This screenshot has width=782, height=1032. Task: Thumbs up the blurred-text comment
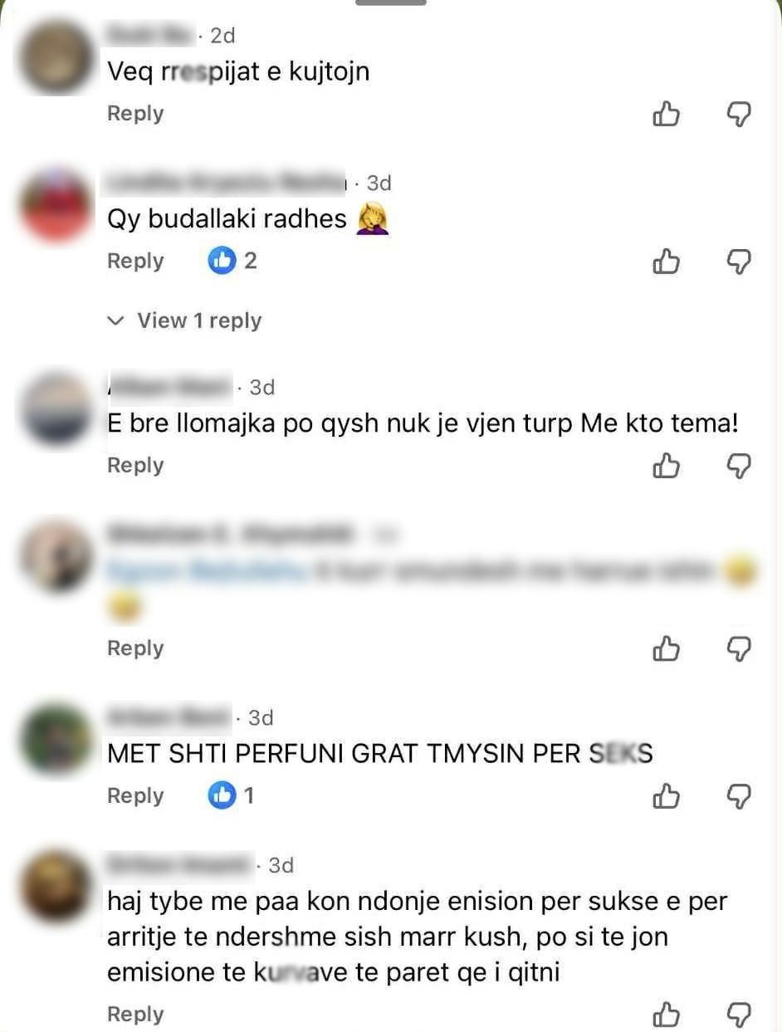pyautogui.click(x=666, y=648)
